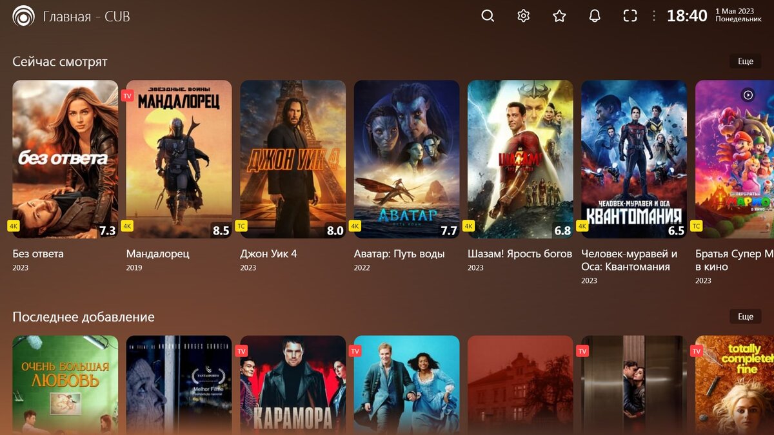
Task: Open the couple behind elevator doors poster
Action: click(x=634, y=385)
